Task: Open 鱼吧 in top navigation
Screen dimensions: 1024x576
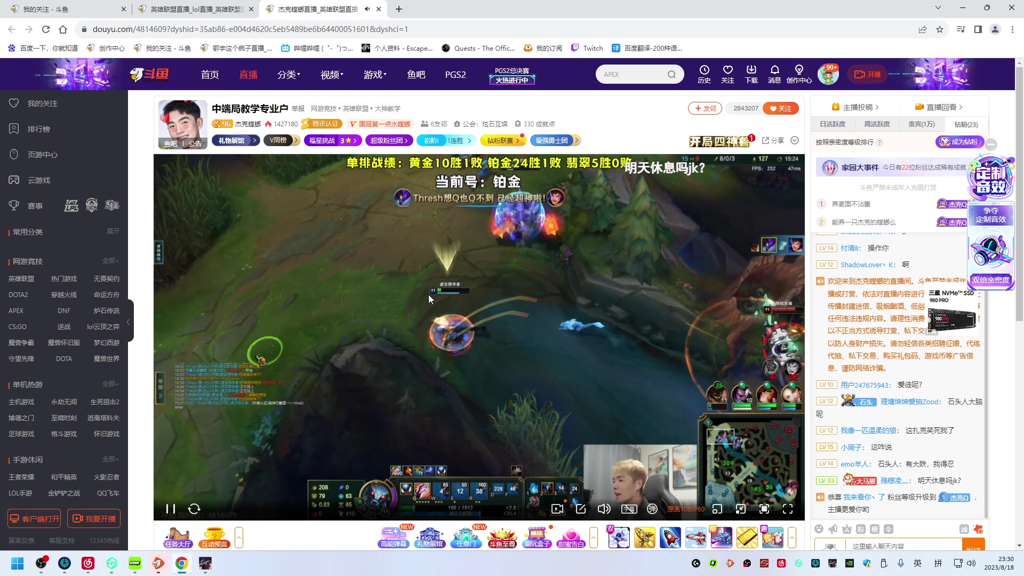Action: coord(416,75)
